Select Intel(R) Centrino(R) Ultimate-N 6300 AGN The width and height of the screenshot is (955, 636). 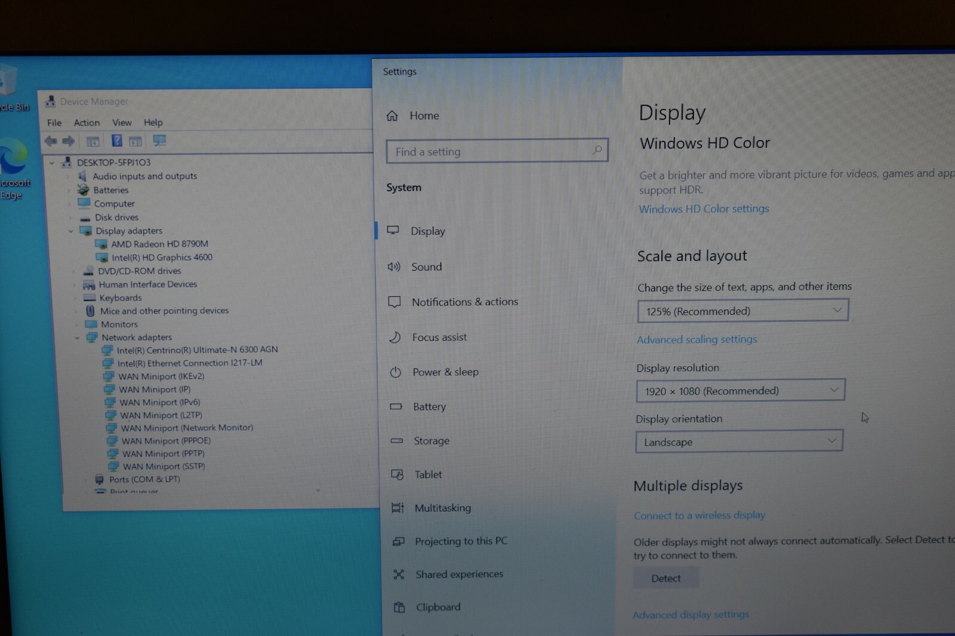pos(197,350)
